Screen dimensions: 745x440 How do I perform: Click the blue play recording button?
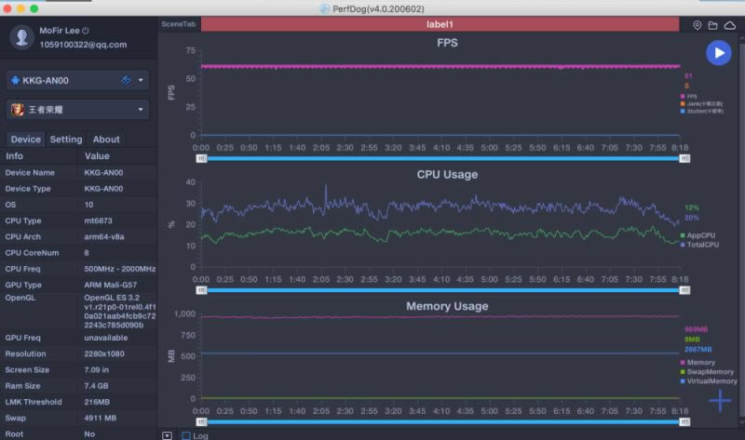[717, 53]
